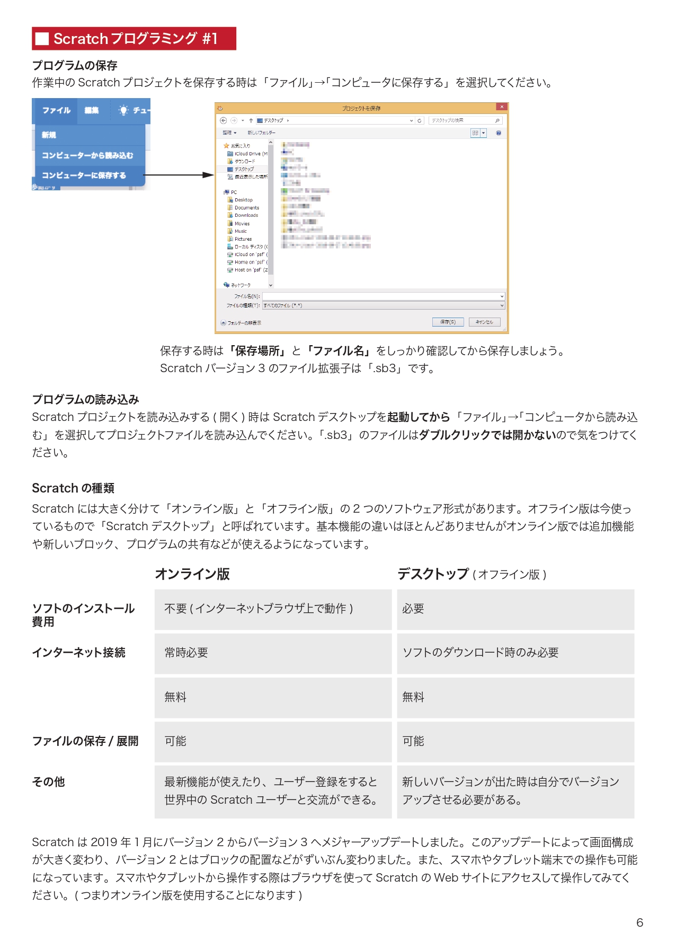Select お気に入り with the star icon

tap(237, 146)
